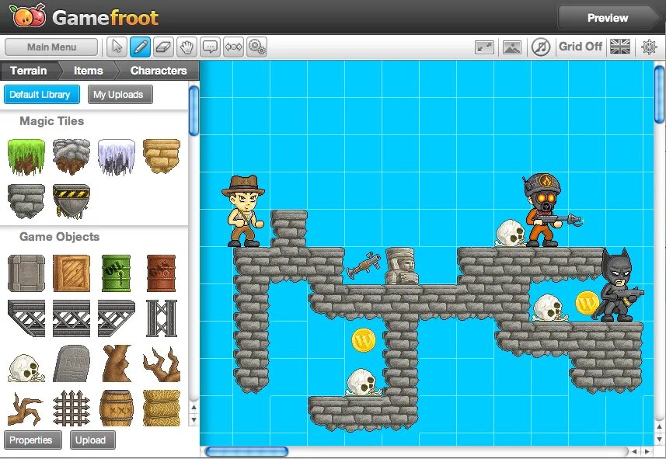This screenshot has height=459, width=666.
Task: Pick the grey rock dirt magic tile
Action: point(71,157)
